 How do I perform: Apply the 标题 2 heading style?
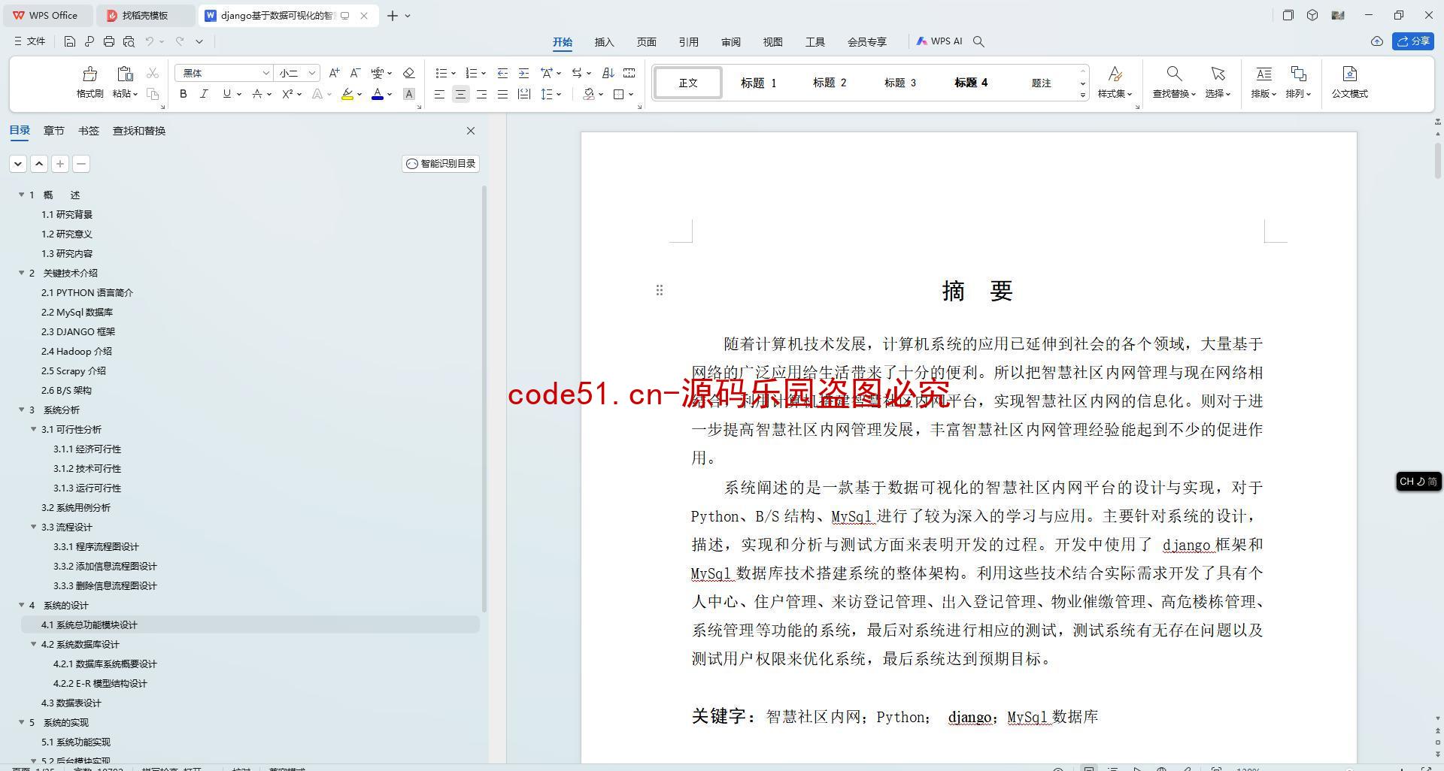(830, 83)
